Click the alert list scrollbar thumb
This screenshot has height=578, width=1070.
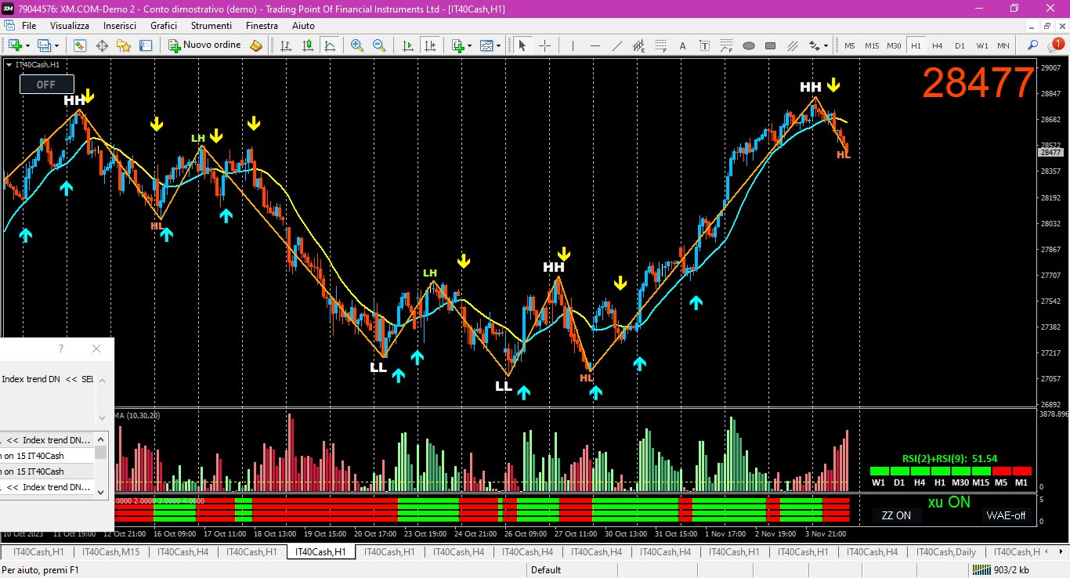(101, 453)
